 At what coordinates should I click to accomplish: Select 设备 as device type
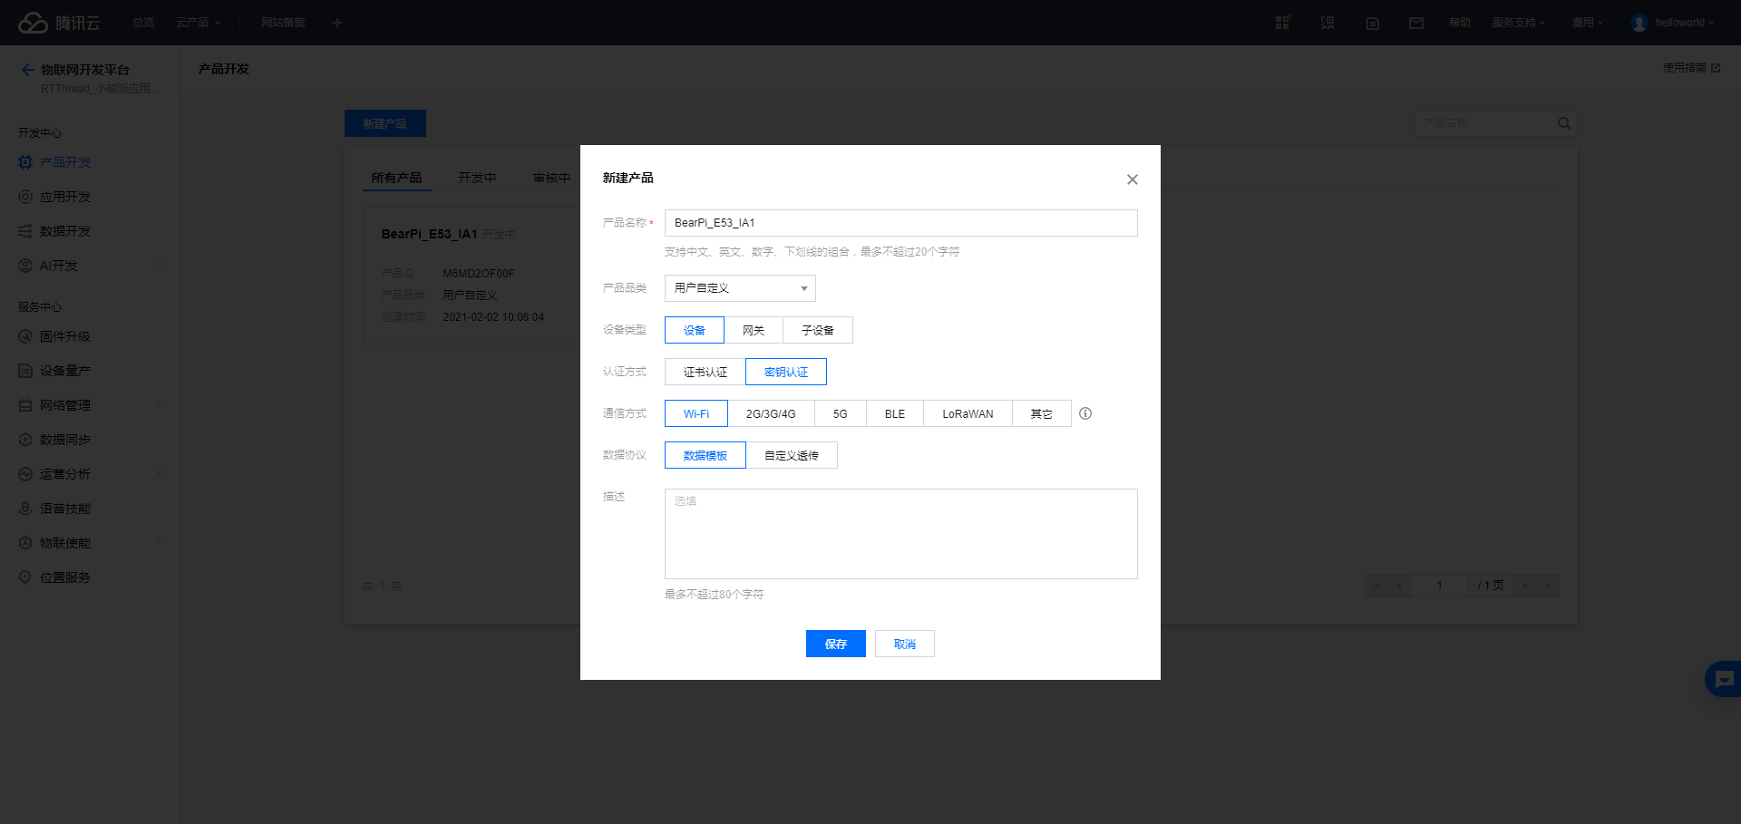click(695, 330)
